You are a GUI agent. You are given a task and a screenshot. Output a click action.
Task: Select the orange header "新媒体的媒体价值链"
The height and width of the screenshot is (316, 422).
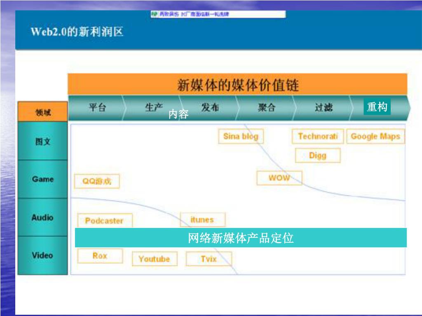click(237, 84)
